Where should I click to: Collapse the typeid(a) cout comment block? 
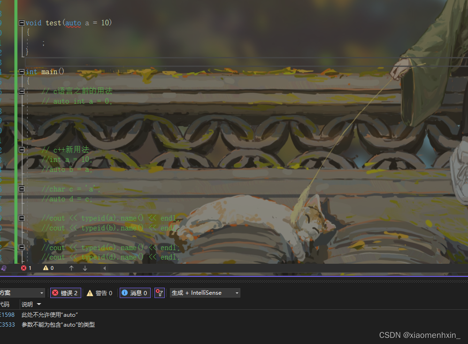22,218
